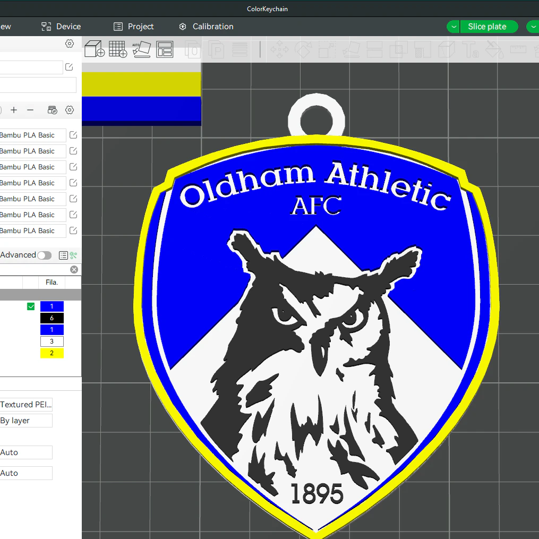
Task: Open the Textured PEI plate dropdown
Action: (26, 404)
